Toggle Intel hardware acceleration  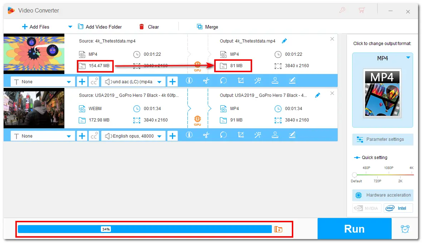pos(398,208)
